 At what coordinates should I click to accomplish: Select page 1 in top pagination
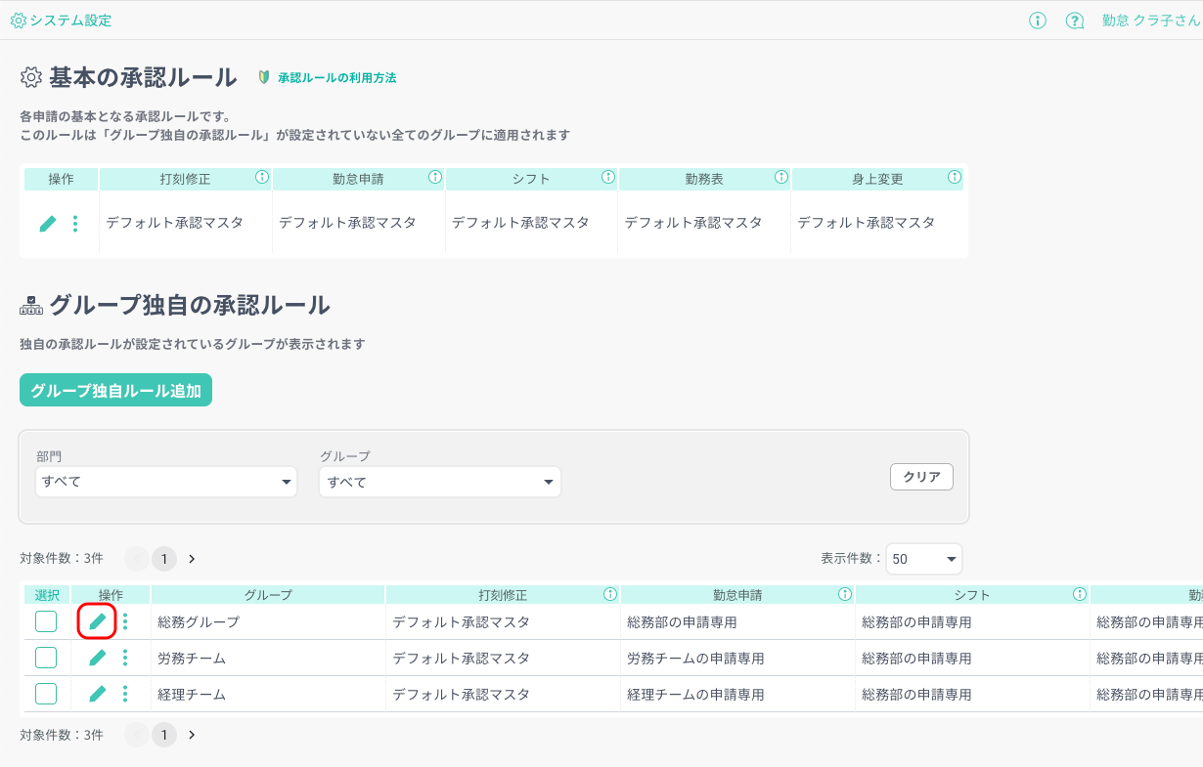pyautogui.click(x=164, y=559)
